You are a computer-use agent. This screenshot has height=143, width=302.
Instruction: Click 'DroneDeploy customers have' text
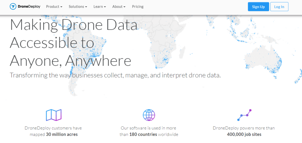point(53,128)
